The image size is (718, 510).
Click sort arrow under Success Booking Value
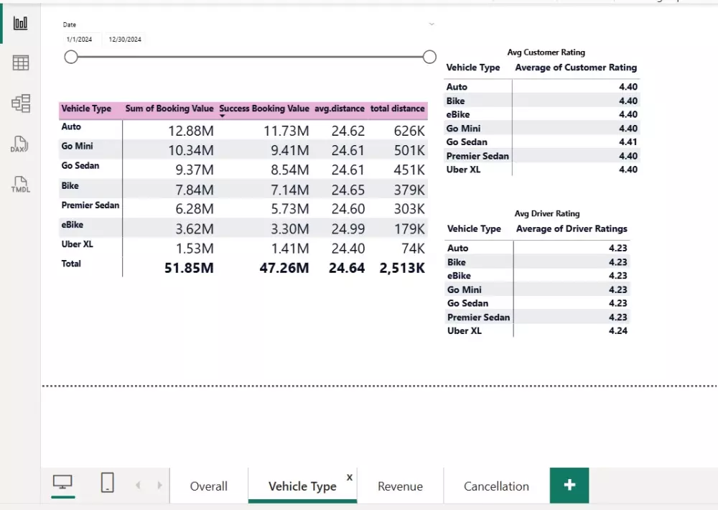click(223, 116)
